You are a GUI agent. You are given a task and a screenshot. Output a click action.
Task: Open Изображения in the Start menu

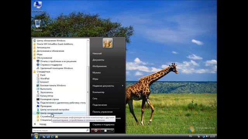pyautogui.click(x=99, y=66)
